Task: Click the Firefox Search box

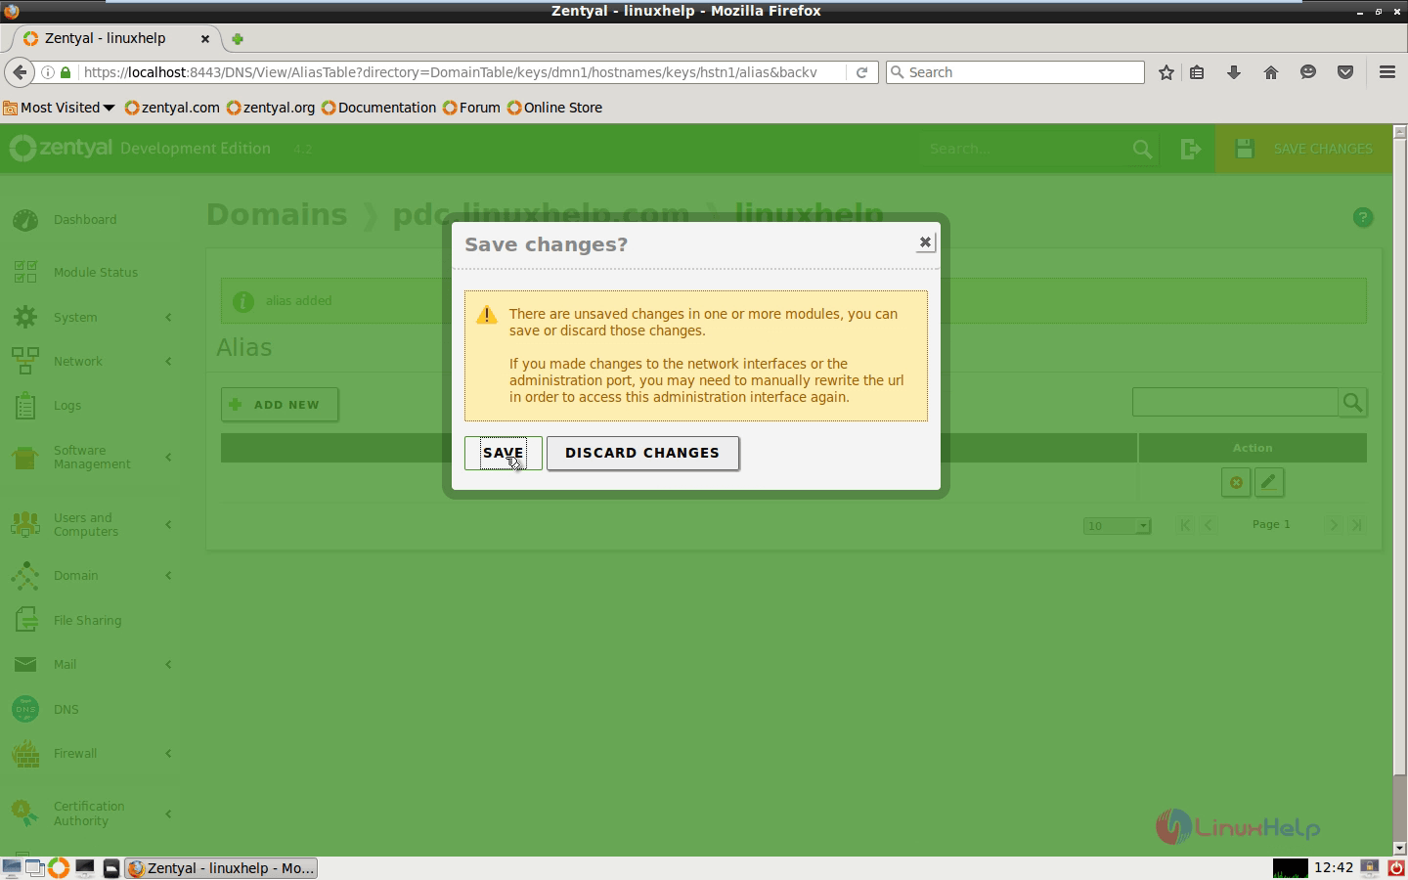Action: 1015,72
